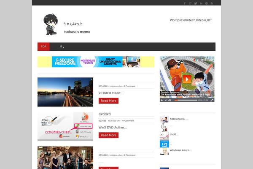Click the video progress bar

coord(186,100)
